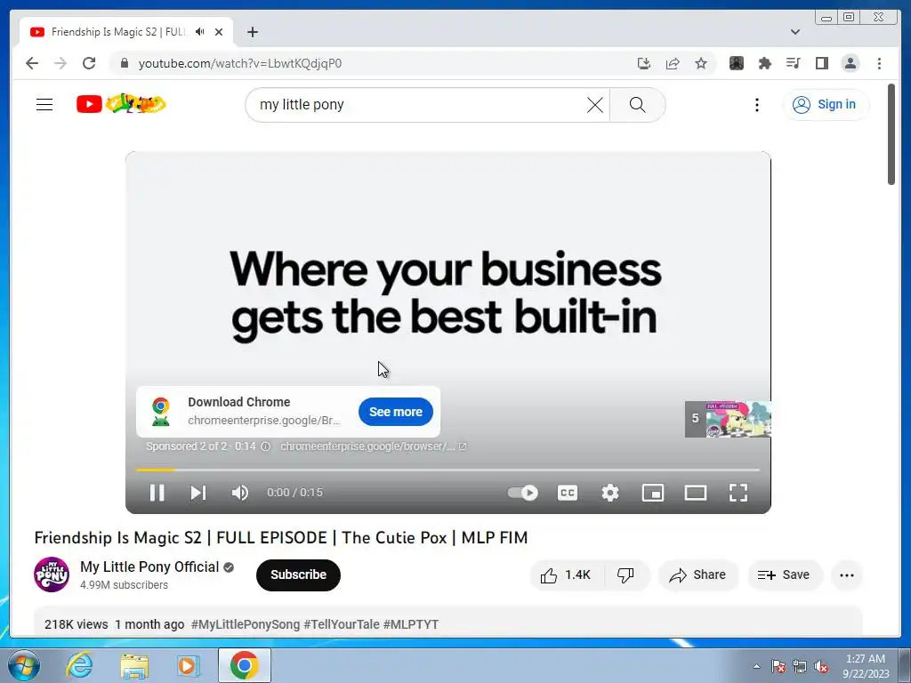Open player settings gear
This screenshot has height=683, width=911.
(610, 493)
